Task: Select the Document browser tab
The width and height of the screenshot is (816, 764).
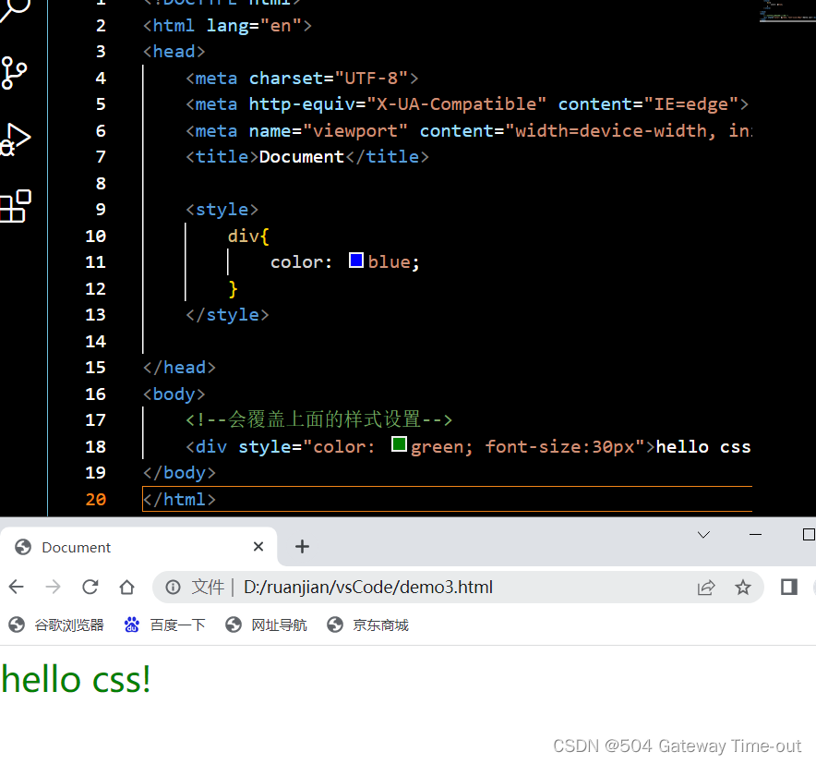Action: tap(138, 547)
